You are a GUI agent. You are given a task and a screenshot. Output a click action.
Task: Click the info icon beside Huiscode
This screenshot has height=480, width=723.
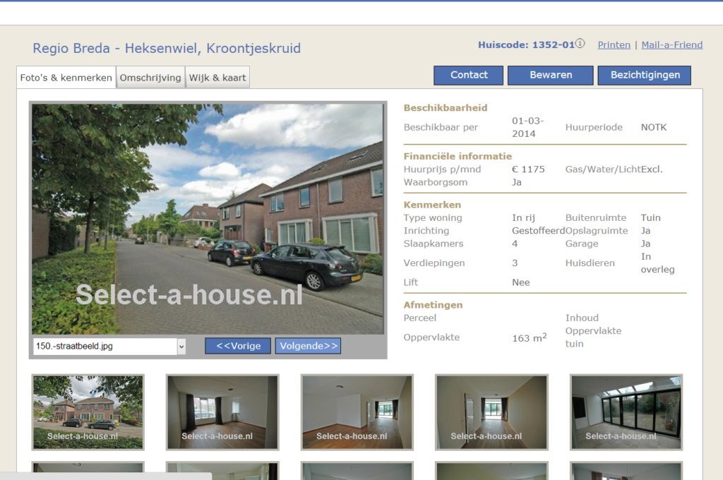click(580, 44)
